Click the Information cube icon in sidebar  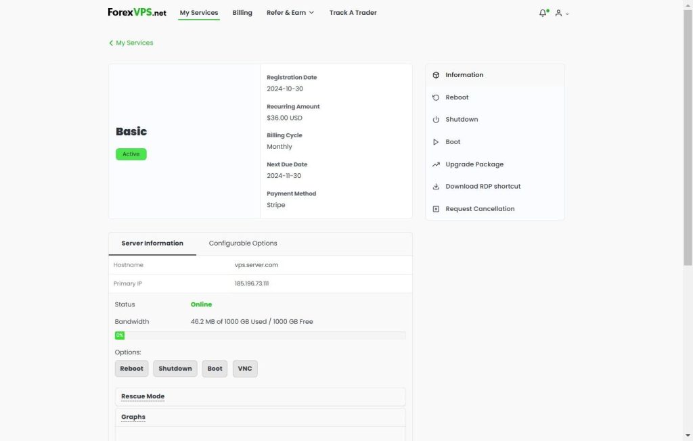(x=436, y=75)
